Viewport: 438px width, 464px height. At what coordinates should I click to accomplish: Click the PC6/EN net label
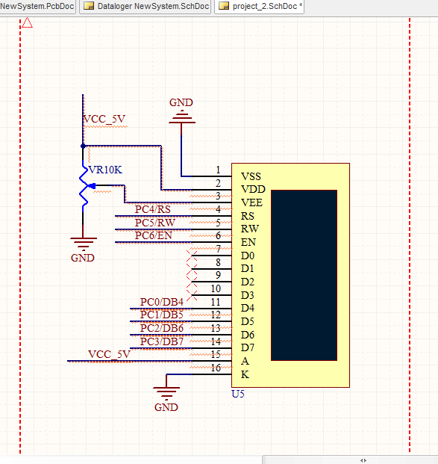point(154,236)
